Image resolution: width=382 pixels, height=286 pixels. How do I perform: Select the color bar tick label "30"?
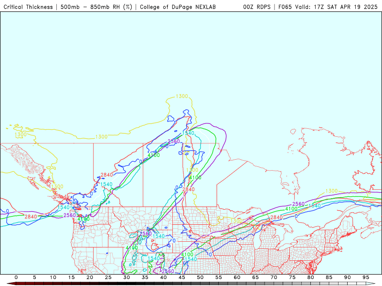click(127, 277)
